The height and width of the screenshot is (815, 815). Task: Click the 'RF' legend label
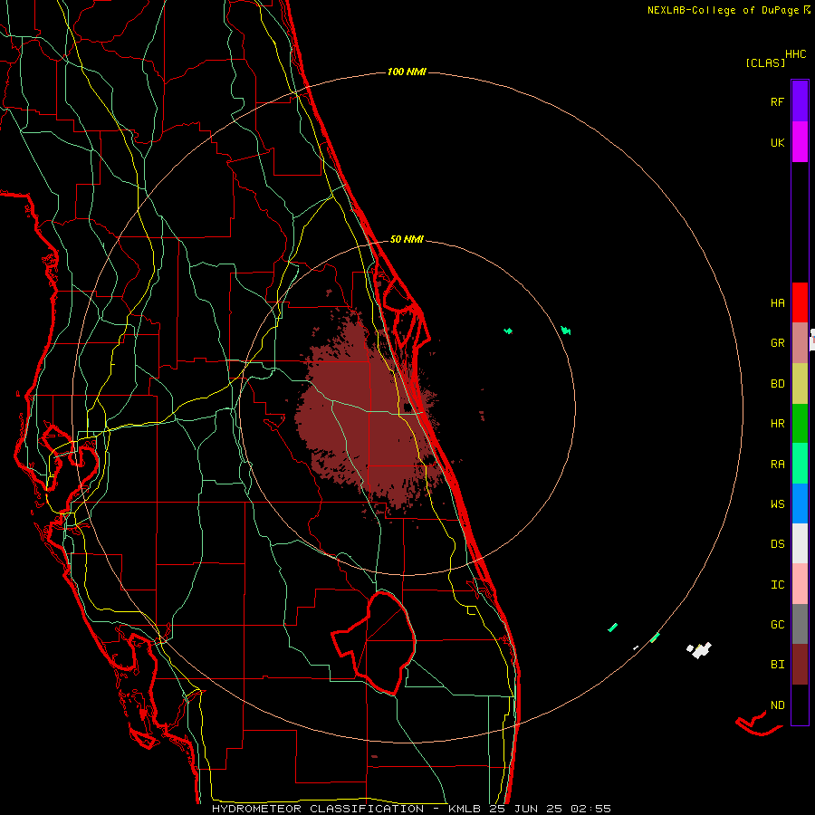point(777,101)
